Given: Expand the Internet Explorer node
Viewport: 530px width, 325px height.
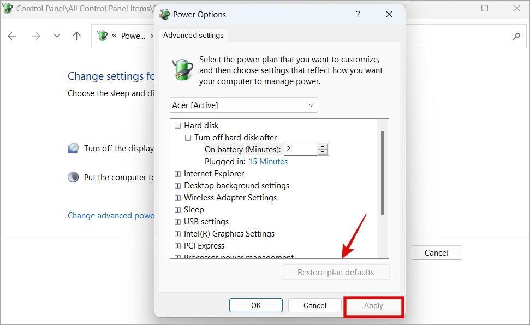Looking at the screenshot, I should click(x=177, y=174).
